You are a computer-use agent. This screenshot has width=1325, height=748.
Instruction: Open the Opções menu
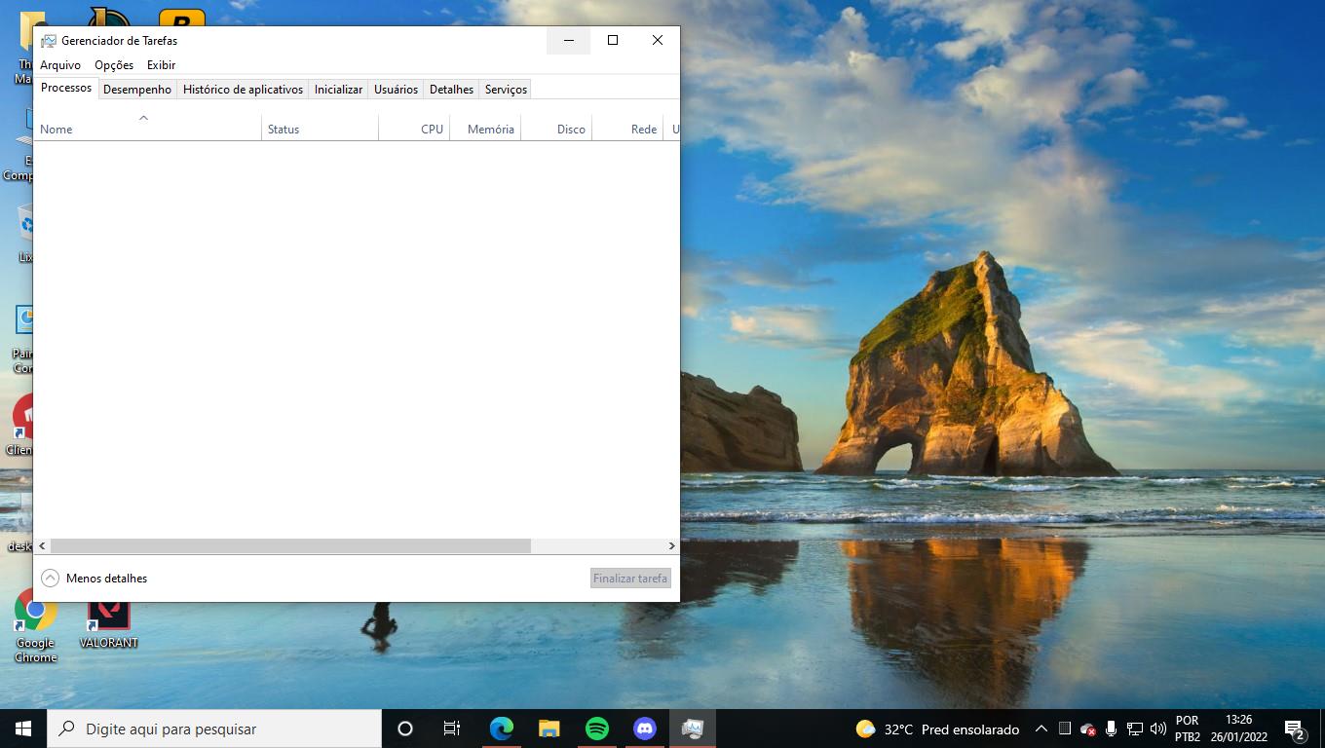[114, 65]
